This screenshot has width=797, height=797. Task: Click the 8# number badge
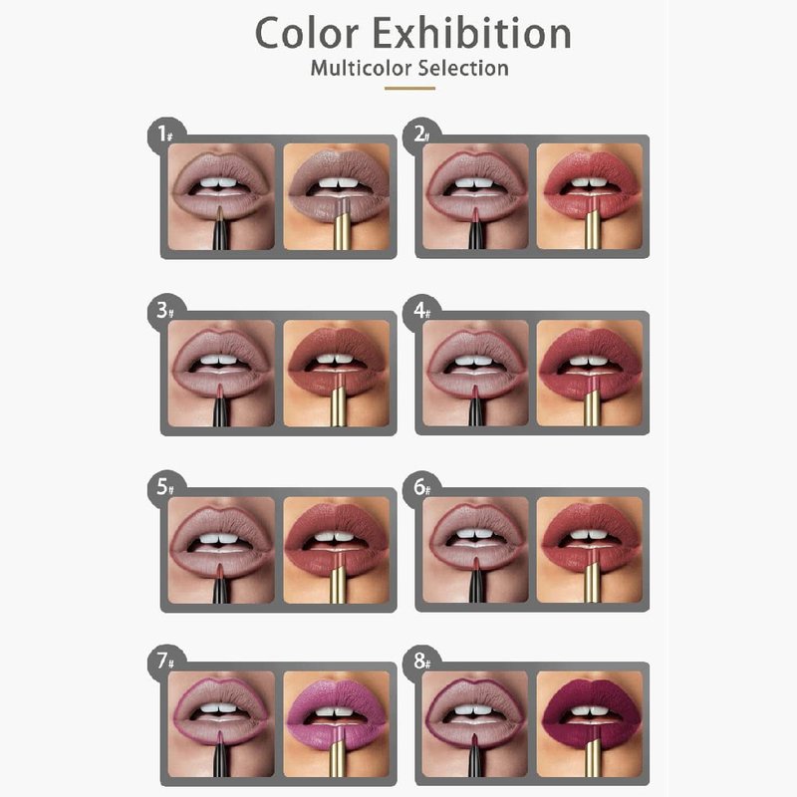tap(420, 661)
